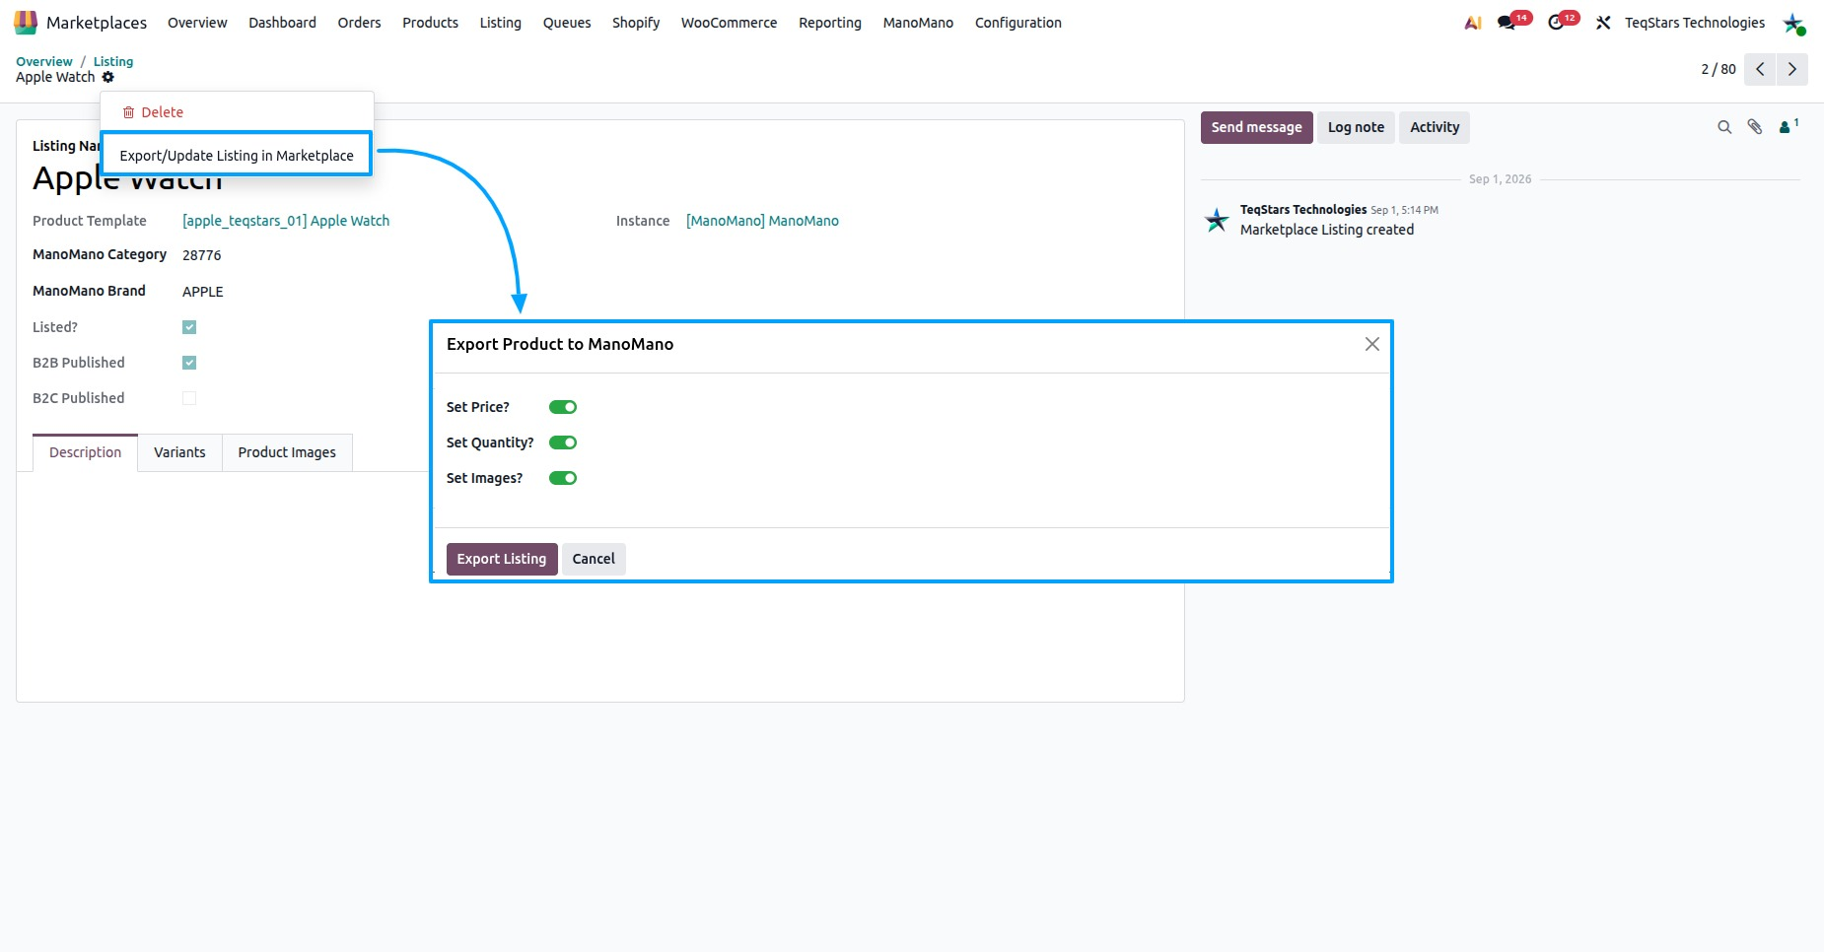Click the debug tools wrench icon

(1603, 23)
